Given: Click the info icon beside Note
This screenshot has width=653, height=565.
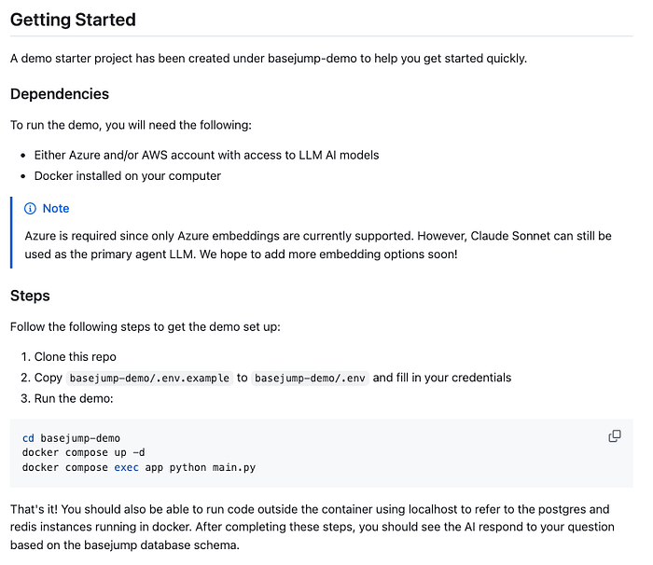Looking at the screenshot, I should [x=30, y=209].
